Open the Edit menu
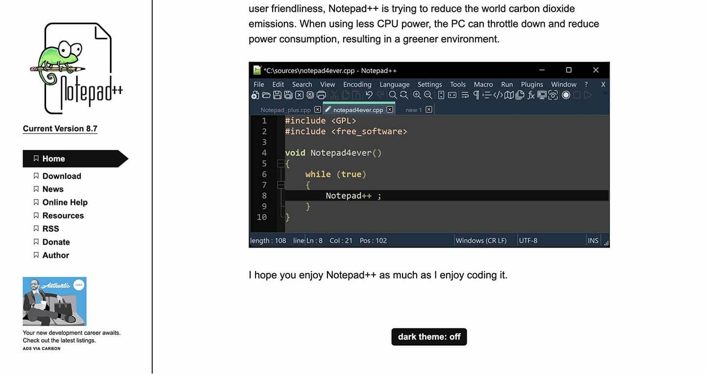The image size is (706, 374). 278,84
